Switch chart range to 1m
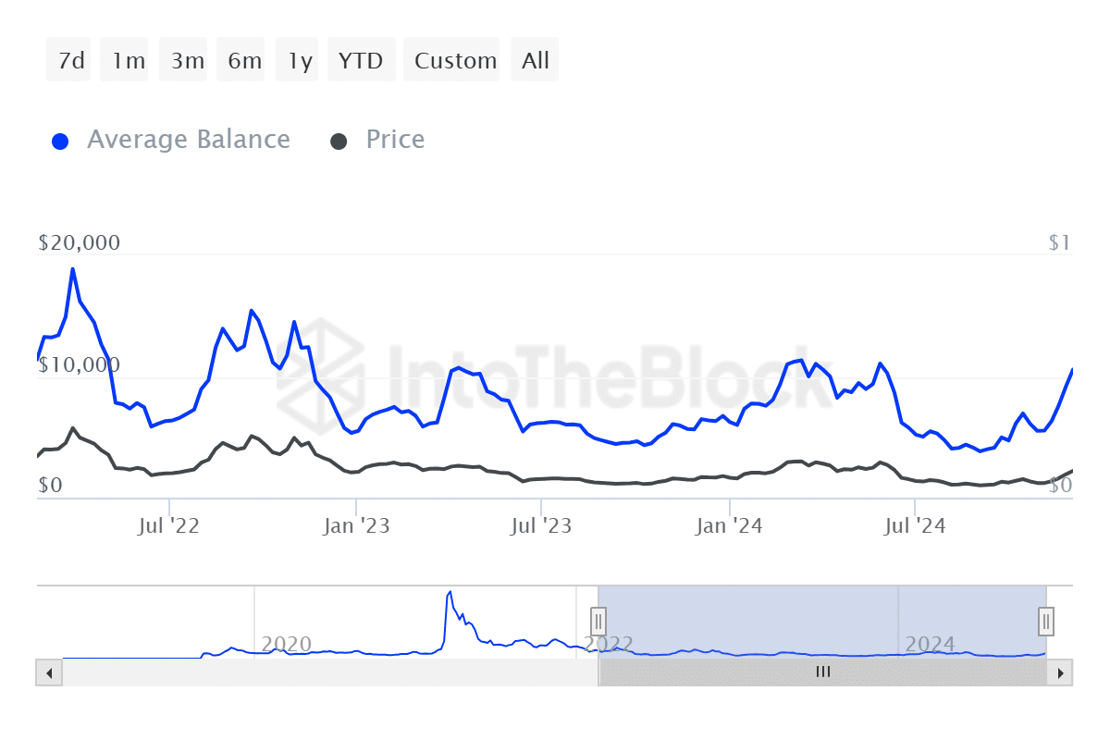 [x=127, y=61]
